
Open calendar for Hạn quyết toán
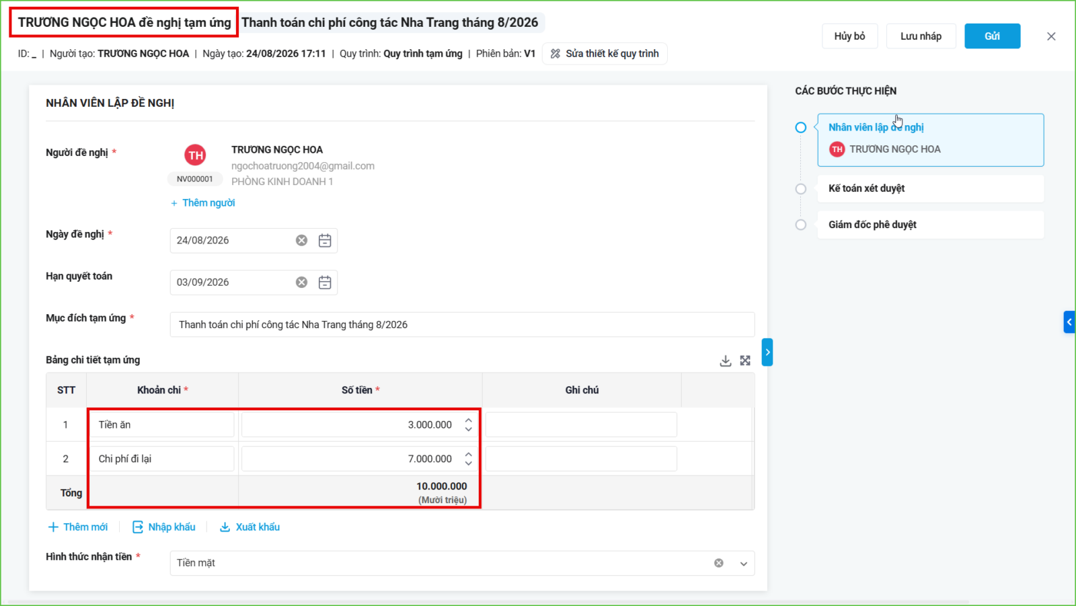click(x=325, y=282)
